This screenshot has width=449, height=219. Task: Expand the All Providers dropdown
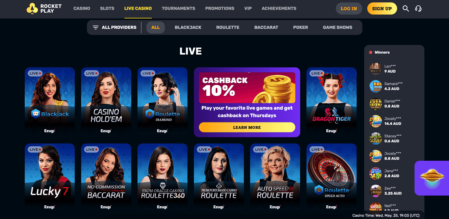click(115, 27)
